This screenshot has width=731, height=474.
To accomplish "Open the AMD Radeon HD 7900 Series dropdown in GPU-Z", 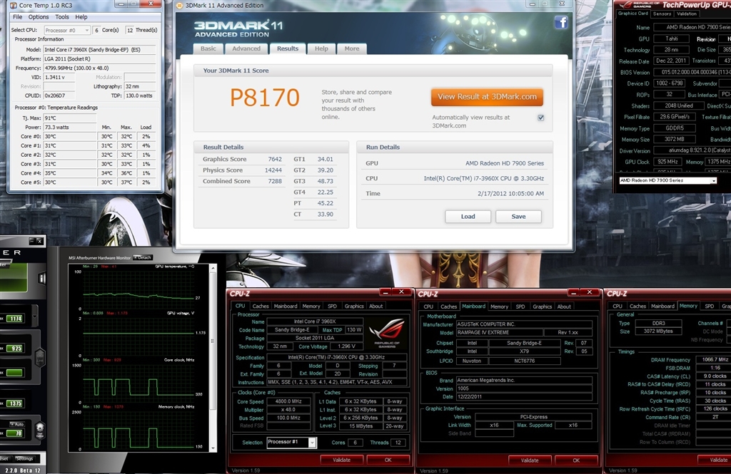I will (x=667, y=180).
